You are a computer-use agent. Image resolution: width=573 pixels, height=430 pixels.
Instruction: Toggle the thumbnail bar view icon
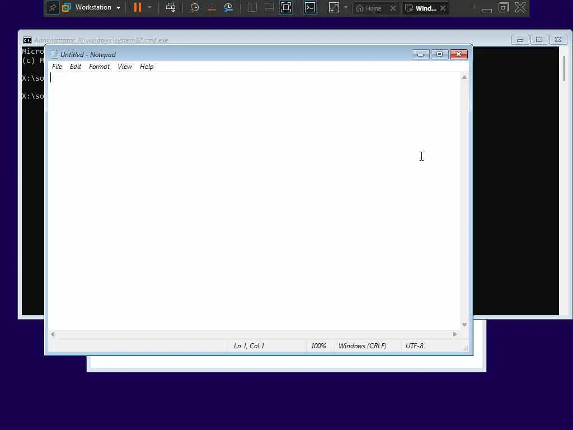(269, 8)
